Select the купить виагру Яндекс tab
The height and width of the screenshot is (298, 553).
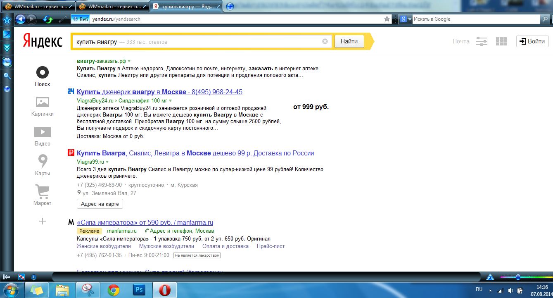(186, 7)
